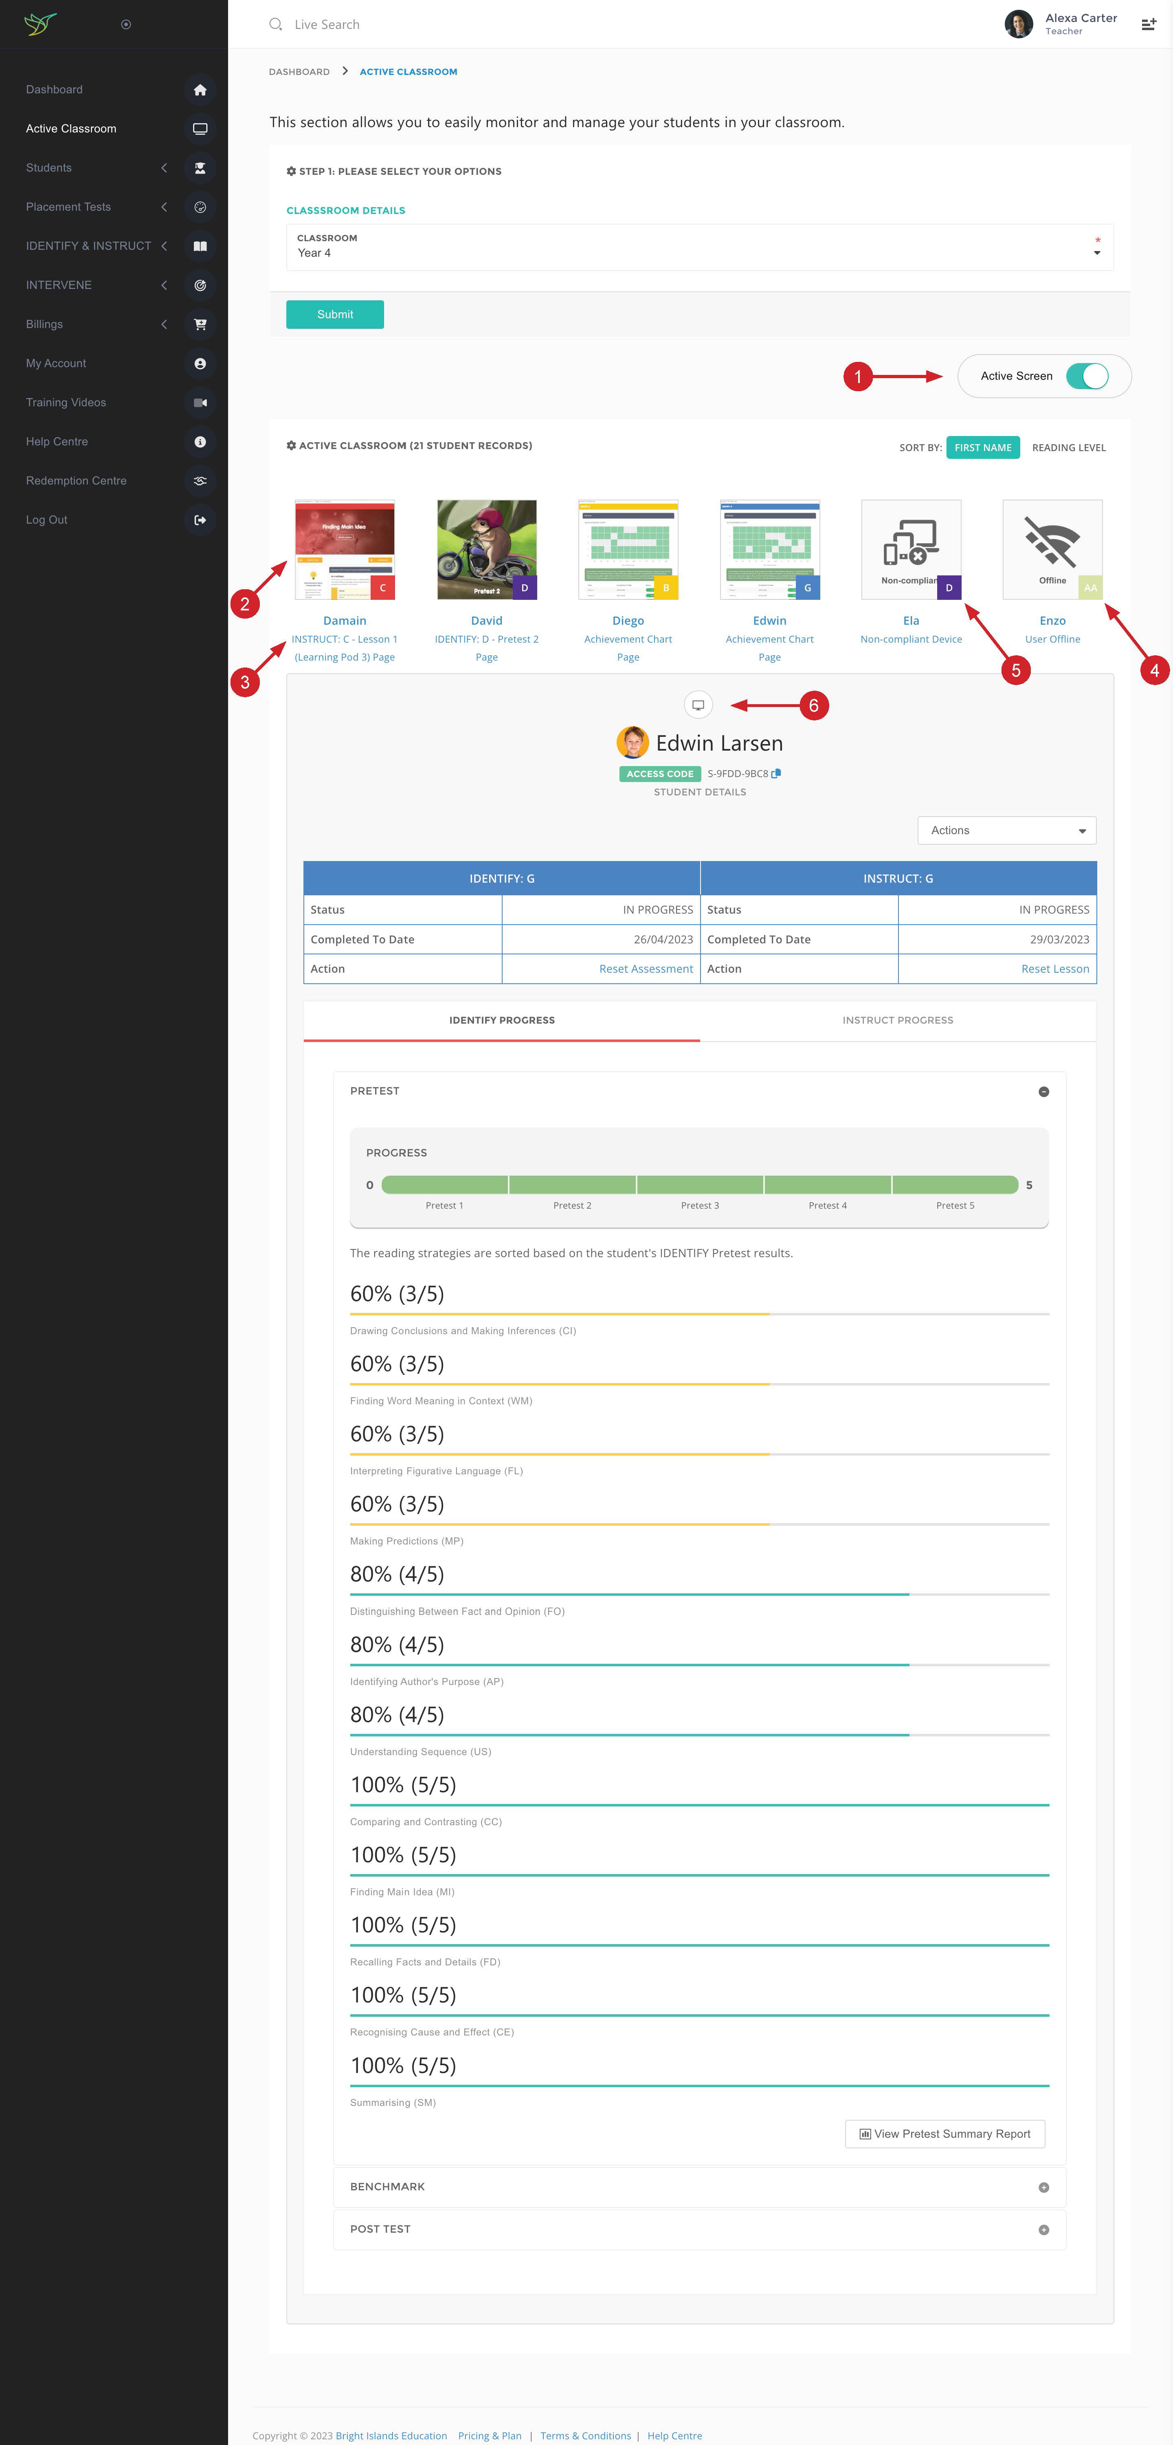Open the Actions dropdown

(x=1006, y=830)
